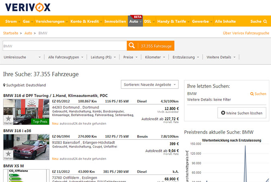Viewport: 271px width, 182px height.
Task: Click Meine Suchen löschen button
Action: (x=242, y=113)
